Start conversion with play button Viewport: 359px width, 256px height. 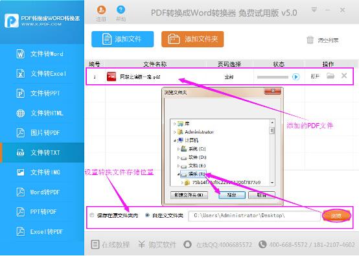pyautogui.click(x=295, y=76)
